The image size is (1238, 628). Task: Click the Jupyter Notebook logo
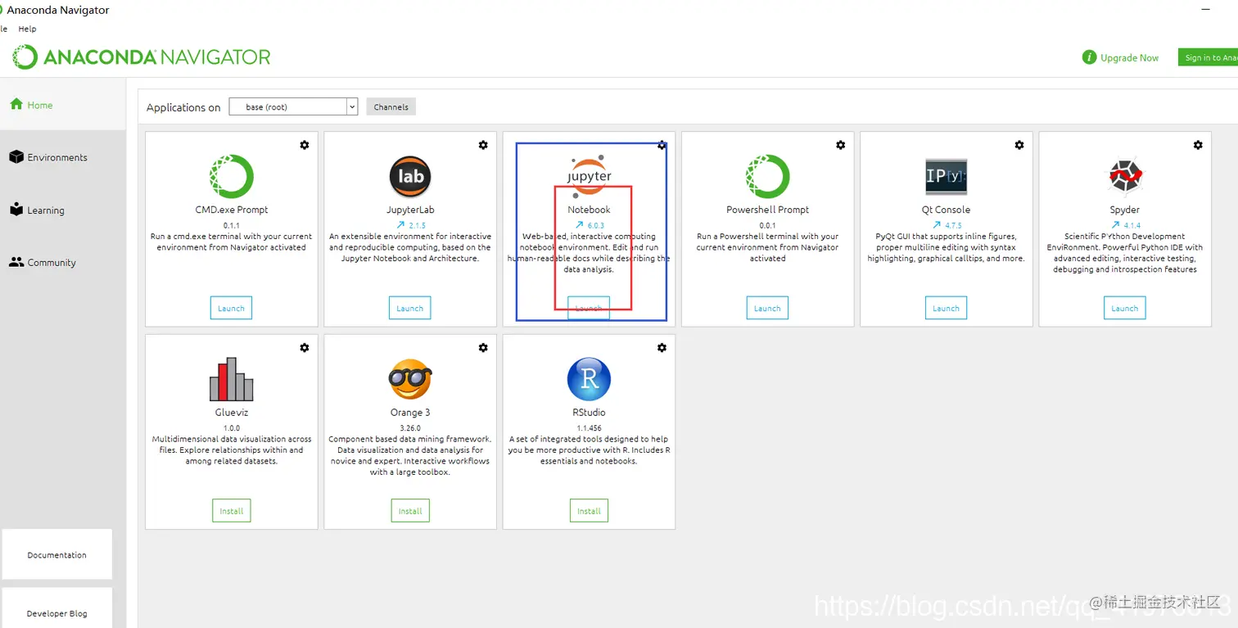[x=589, y=175]
